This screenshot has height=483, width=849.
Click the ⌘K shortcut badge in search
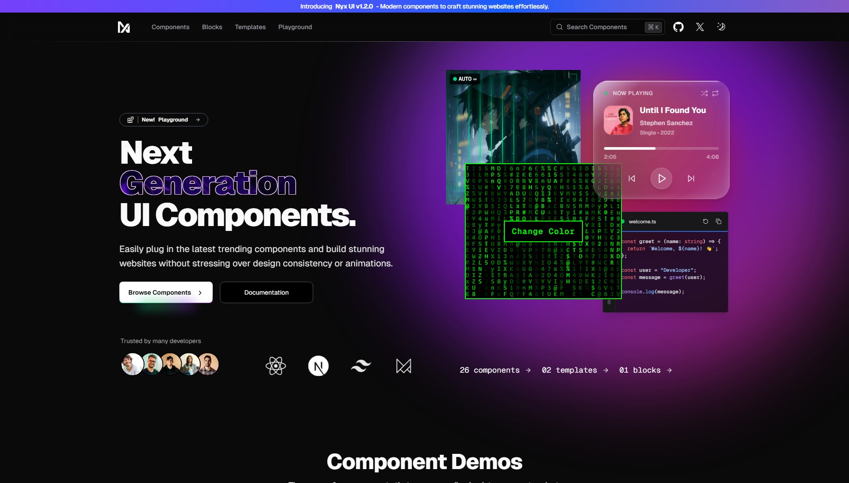[x=653, y=27]
